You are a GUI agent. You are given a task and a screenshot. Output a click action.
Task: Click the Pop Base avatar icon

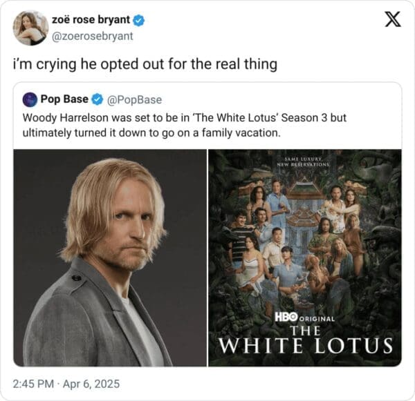click(x=30, y=99)
